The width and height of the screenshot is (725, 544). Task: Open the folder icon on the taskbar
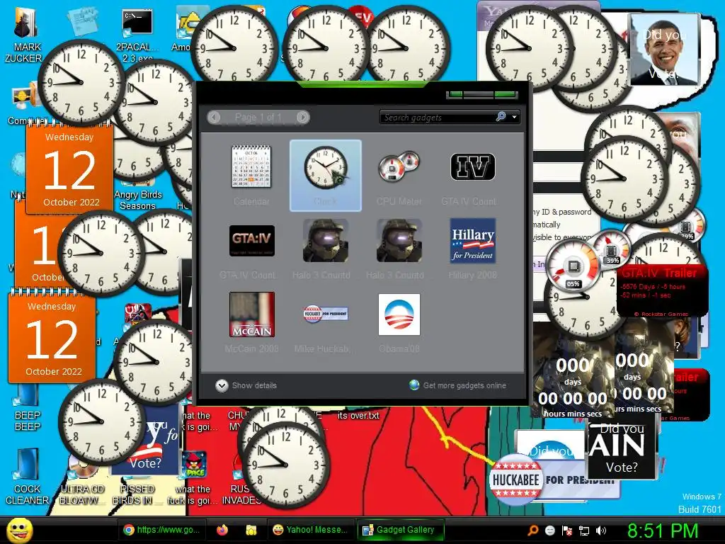(251, 530)
